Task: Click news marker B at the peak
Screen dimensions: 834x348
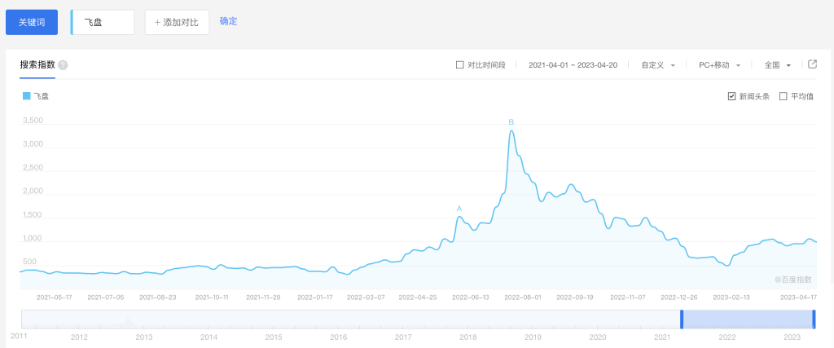Action: 511,122
